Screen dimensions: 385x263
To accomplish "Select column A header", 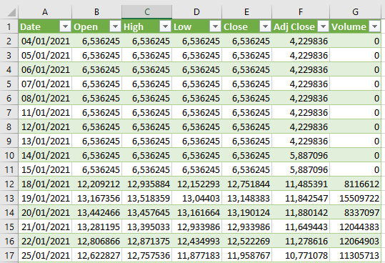I will click(45, 11).
